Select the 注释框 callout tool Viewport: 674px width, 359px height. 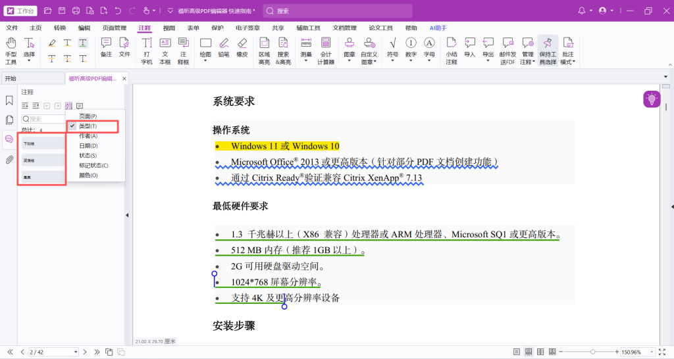coord(184,50)
